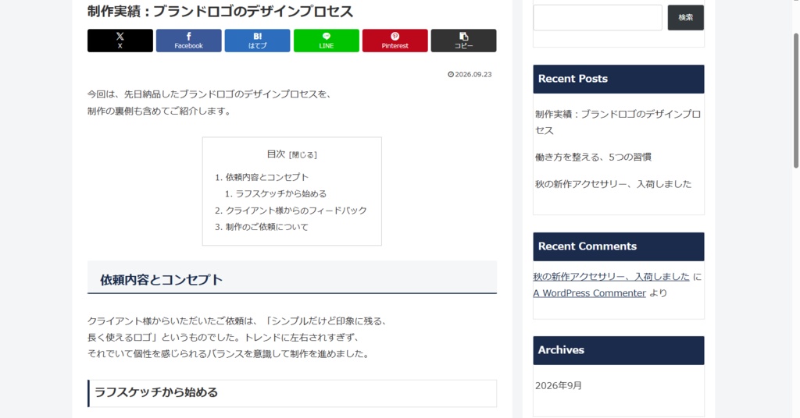Visit the A WordPress Commenter link

589,293
